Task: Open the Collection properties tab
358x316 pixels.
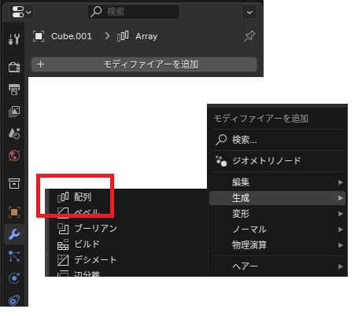Action: click(14, 183)
